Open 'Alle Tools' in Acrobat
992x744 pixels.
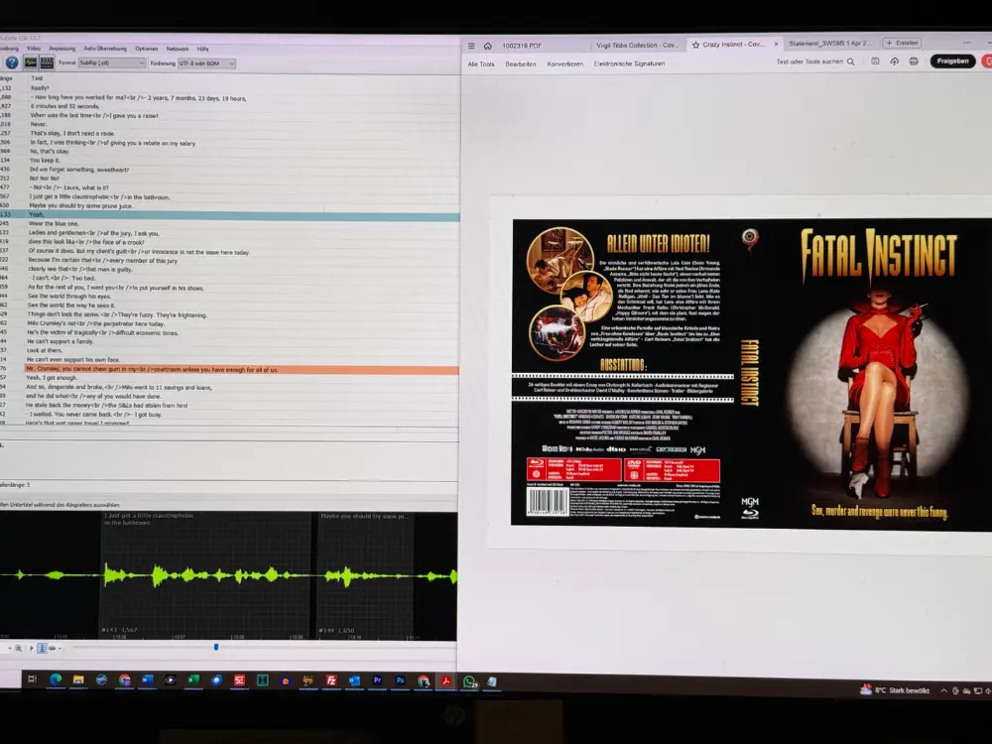481,63
